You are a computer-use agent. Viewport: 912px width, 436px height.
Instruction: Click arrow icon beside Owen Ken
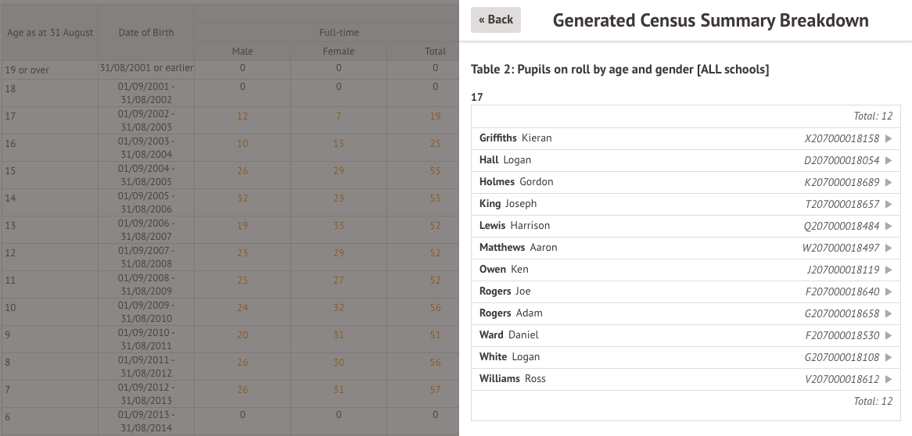point(889,270)
